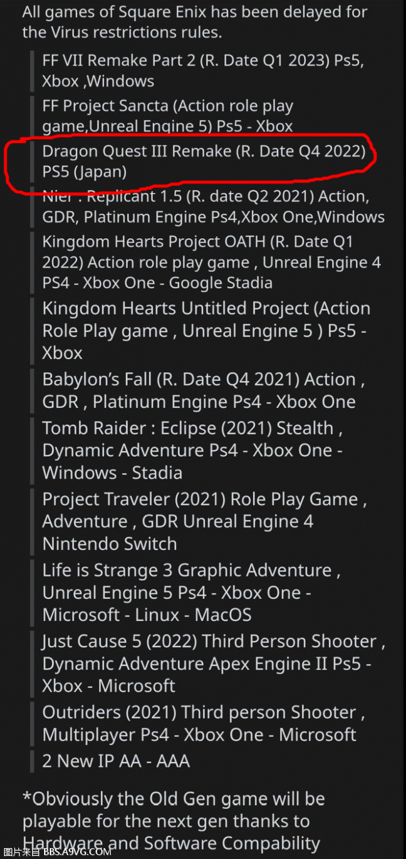
Task: Click the circled Dragon Quest III Remake entry
Action: pos(204,161)
